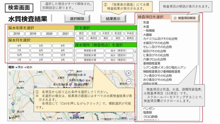Select the 浦和区 ward button

tap(94, 38)
